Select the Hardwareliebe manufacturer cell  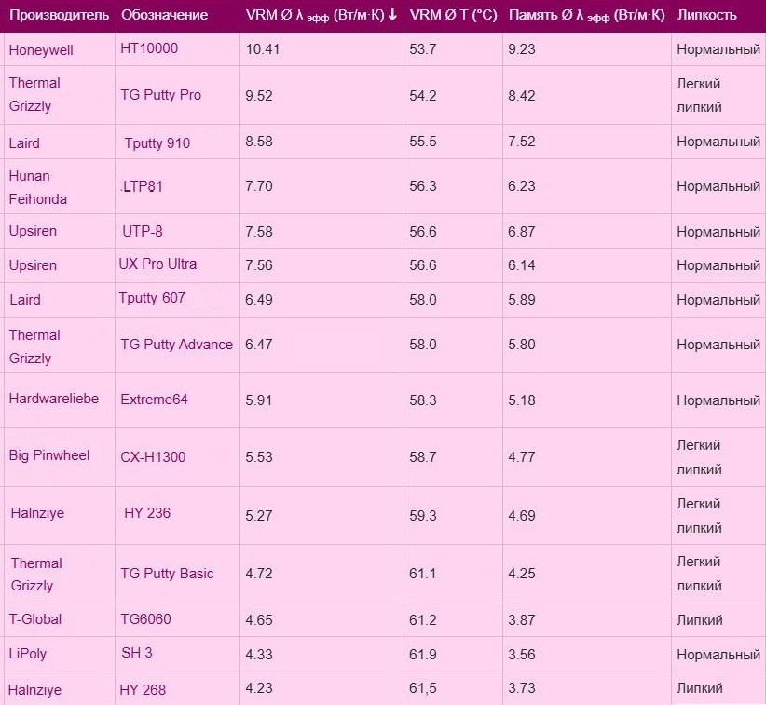pyautogui.click(x=54, y=399)
